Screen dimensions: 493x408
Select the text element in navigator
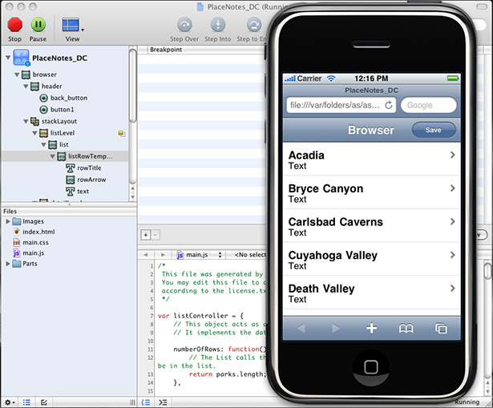pyautogui.click(x=83, y=192)
